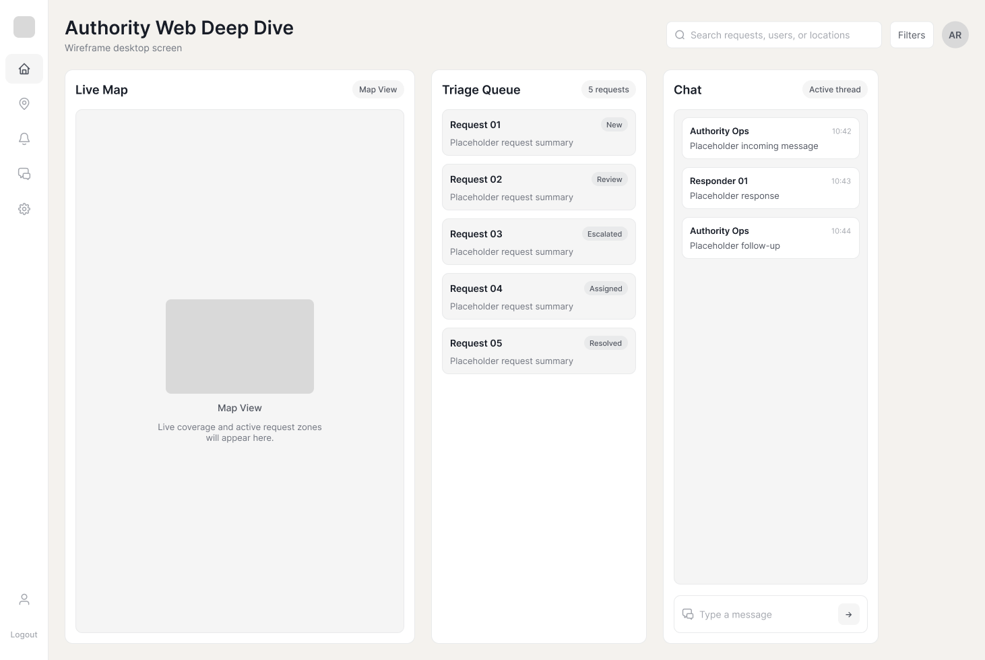Screen dimensions: 985x660
Task: Open Request 01 in triage queue
Action: coord(539,133)
